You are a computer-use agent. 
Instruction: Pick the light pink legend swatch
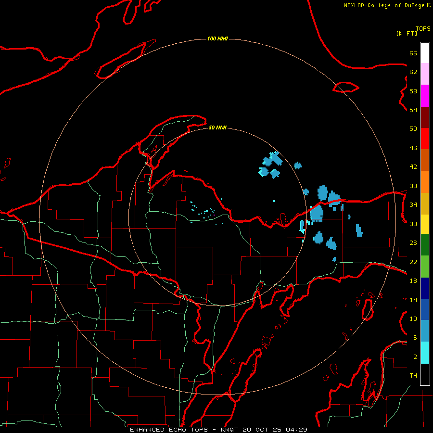click(425, 74)
